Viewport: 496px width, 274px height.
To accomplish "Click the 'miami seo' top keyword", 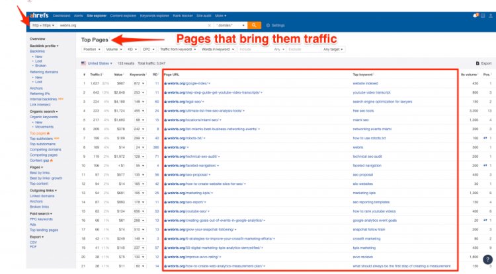I will click(361, 120).
